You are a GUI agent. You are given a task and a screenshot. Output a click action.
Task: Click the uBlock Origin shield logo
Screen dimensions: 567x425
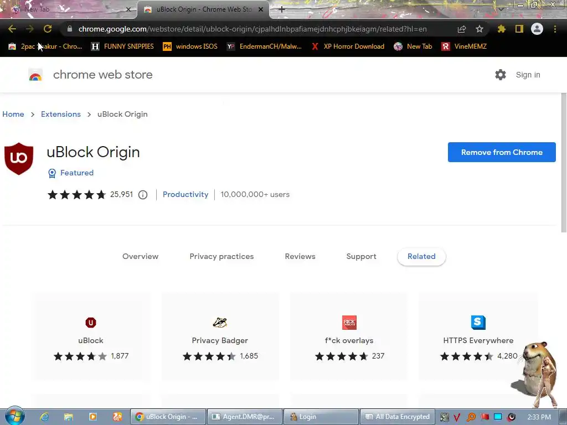tap(19, 159)
